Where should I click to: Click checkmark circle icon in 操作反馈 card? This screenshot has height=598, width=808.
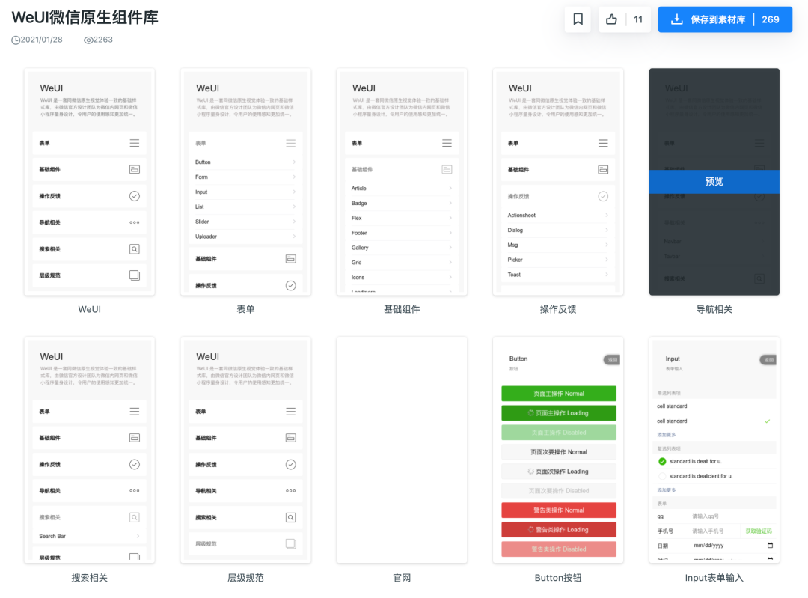click(603, 196)
